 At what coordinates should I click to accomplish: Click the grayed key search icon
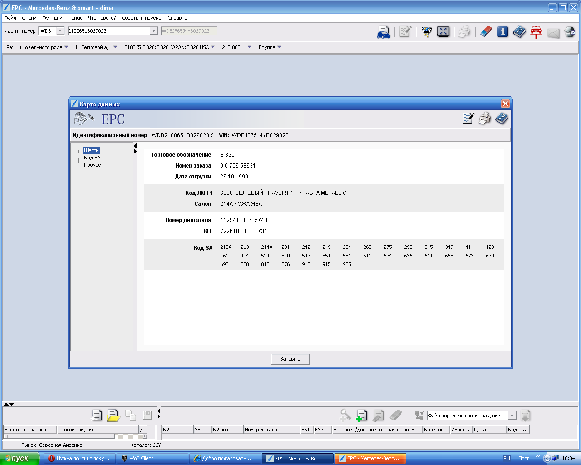(x=345, y=415)
